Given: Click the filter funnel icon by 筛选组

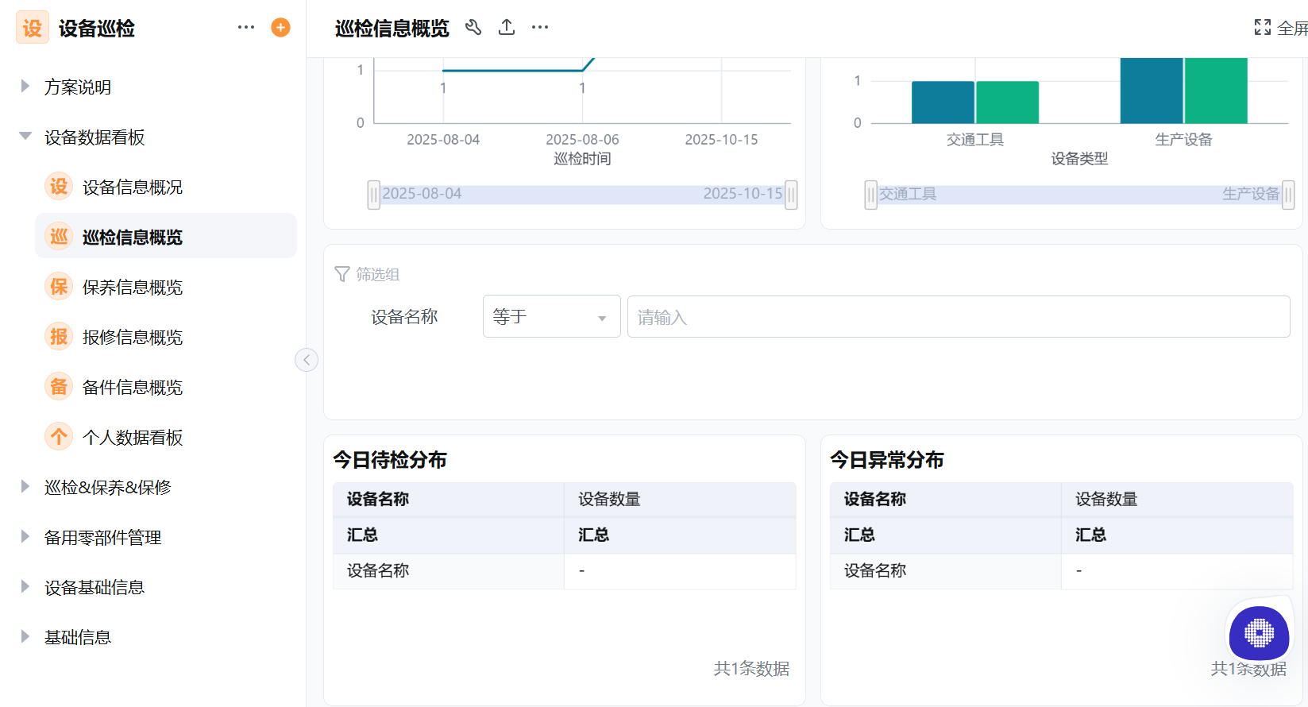Looking at the screenshot, I should pyautogui.click(x=342, y=274).
